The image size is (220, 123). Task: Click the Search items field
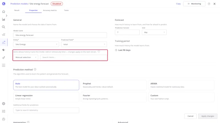73,57
